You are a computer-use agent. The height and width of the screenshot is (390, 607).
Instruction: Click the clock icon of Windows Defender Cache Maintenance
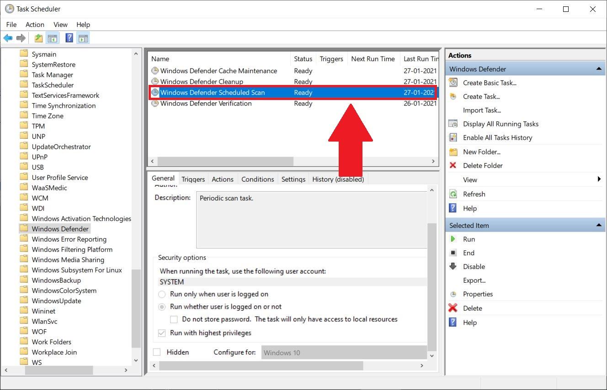point(155,71)
